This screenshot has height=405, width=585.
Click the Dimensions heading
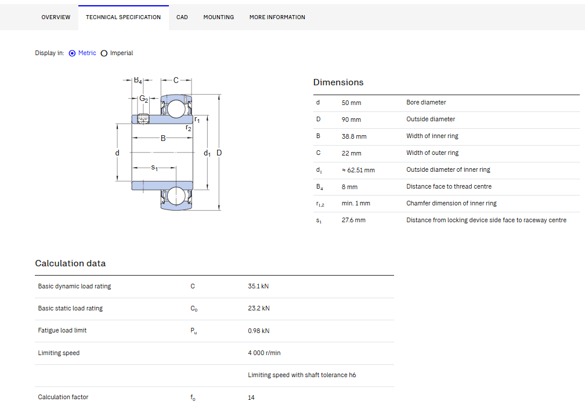[x=338, y=82]
